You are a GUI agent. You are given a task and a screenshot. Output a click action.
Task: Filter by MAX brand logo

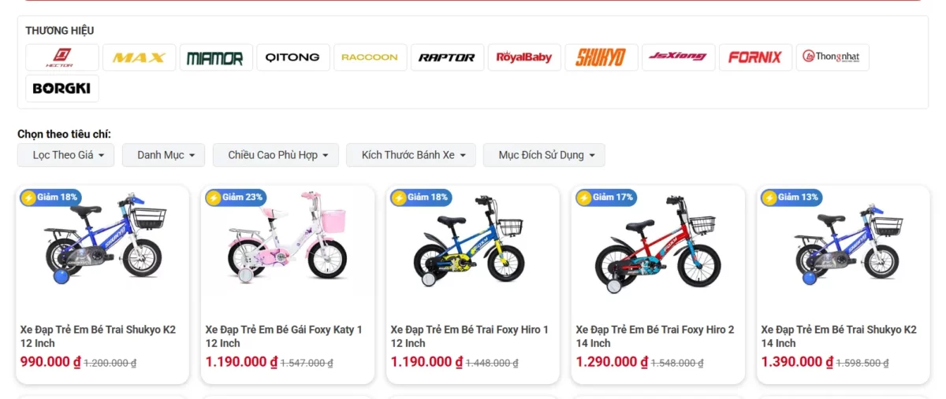[x=139, y=57]
